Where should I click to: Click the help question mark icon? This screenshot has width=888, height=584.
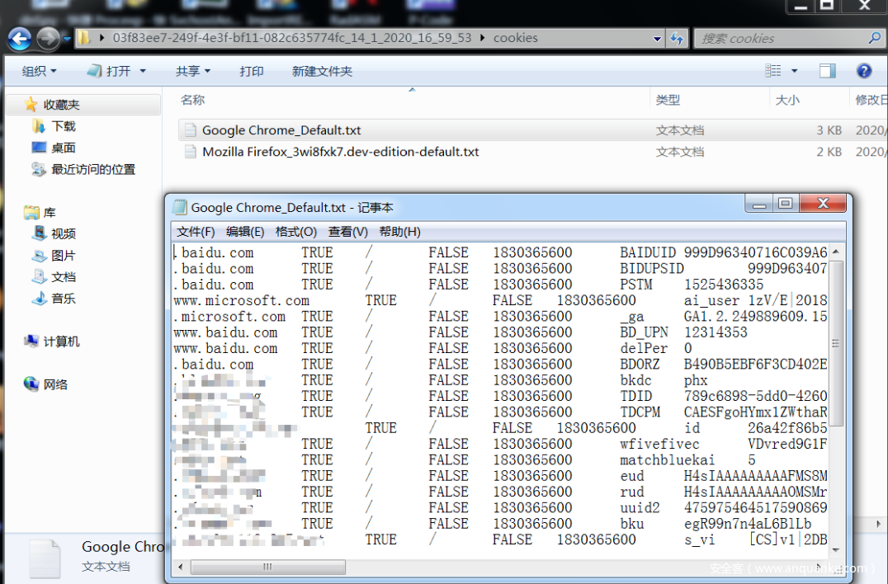(x=864, y=71)
